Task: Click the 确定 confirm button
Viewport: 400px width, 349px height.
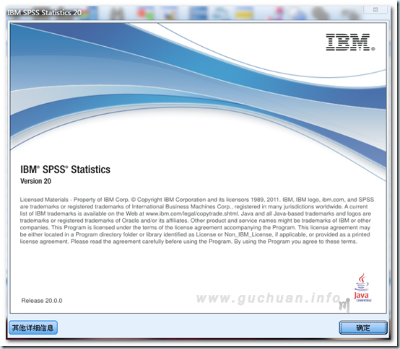Action: tap(363, 327)
